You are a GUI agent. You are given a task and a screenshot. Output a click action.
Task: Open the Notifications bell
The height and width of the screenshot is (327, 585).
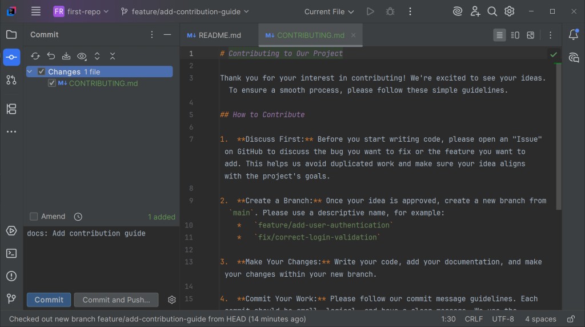point(574,34)
